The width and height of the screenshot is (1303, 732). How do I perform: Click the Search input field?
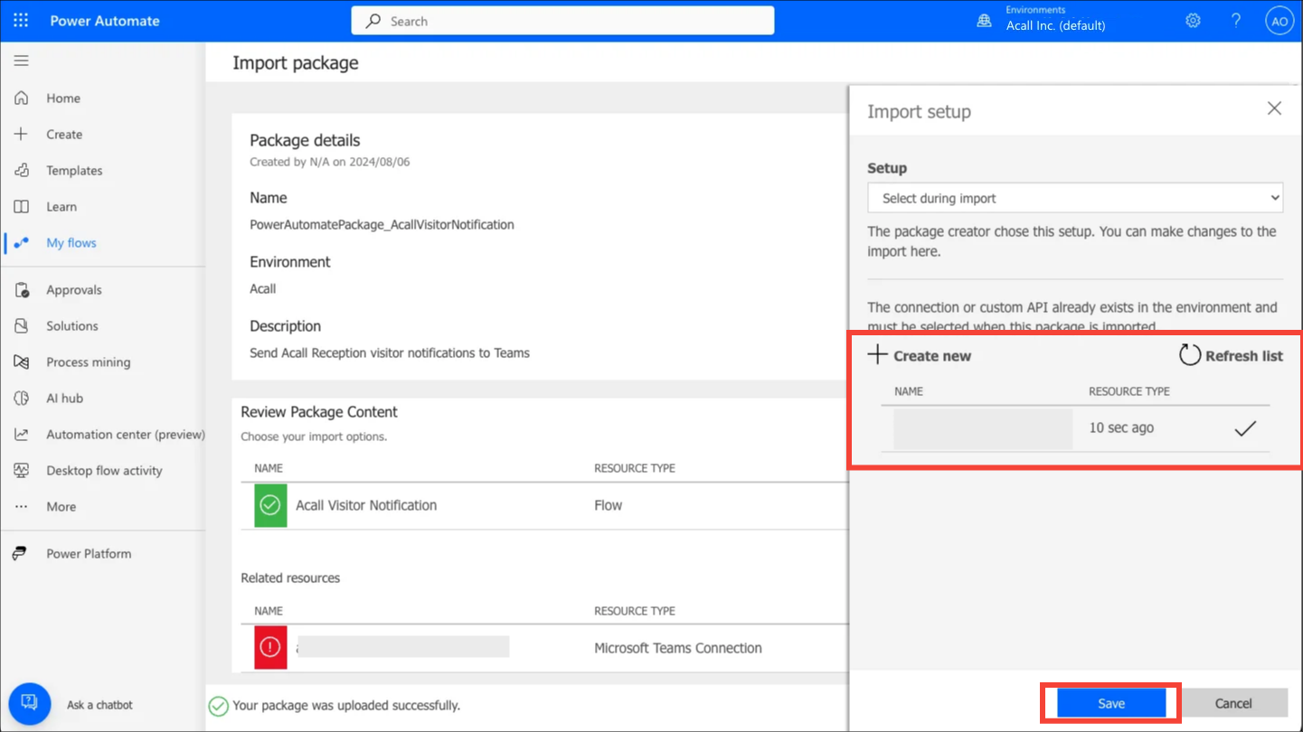(562, 21)
